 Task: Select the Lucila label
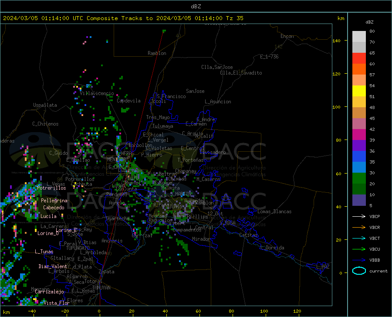click(x=48, y=216)
